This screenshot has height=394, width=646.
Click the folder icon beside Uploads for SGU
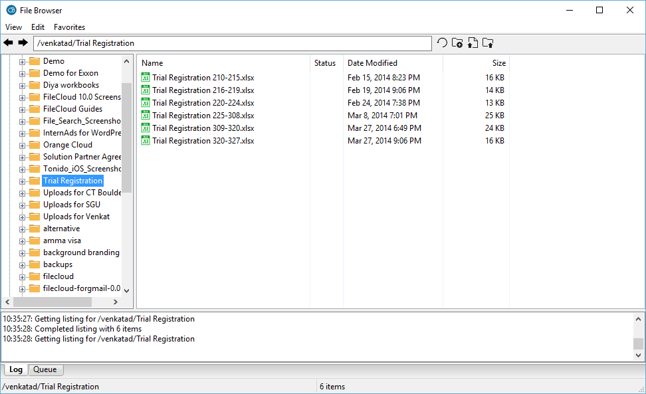pos(35,205)
